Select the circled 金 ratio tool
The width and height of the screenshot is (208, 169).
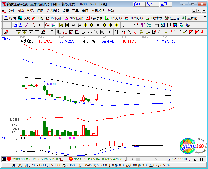tap(142, 32)
